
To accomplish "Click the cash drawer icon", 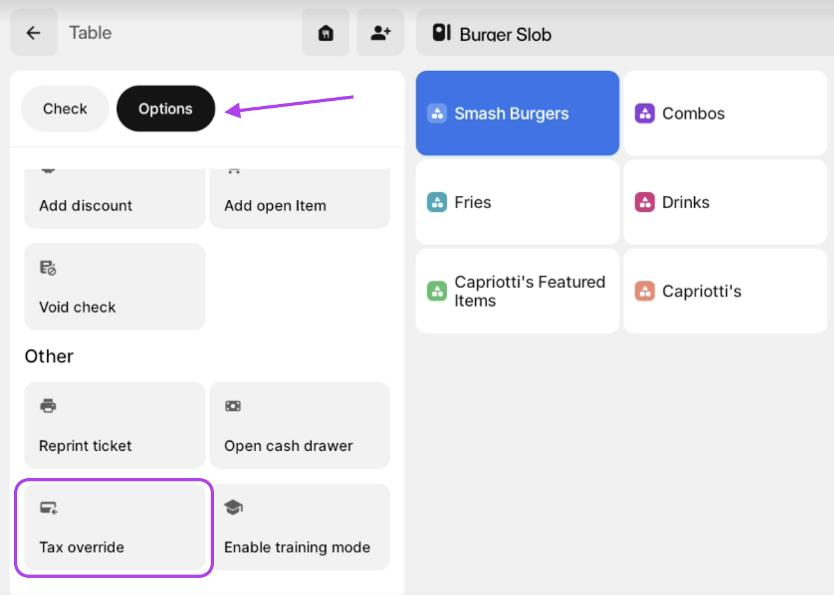I will (233, 406).
